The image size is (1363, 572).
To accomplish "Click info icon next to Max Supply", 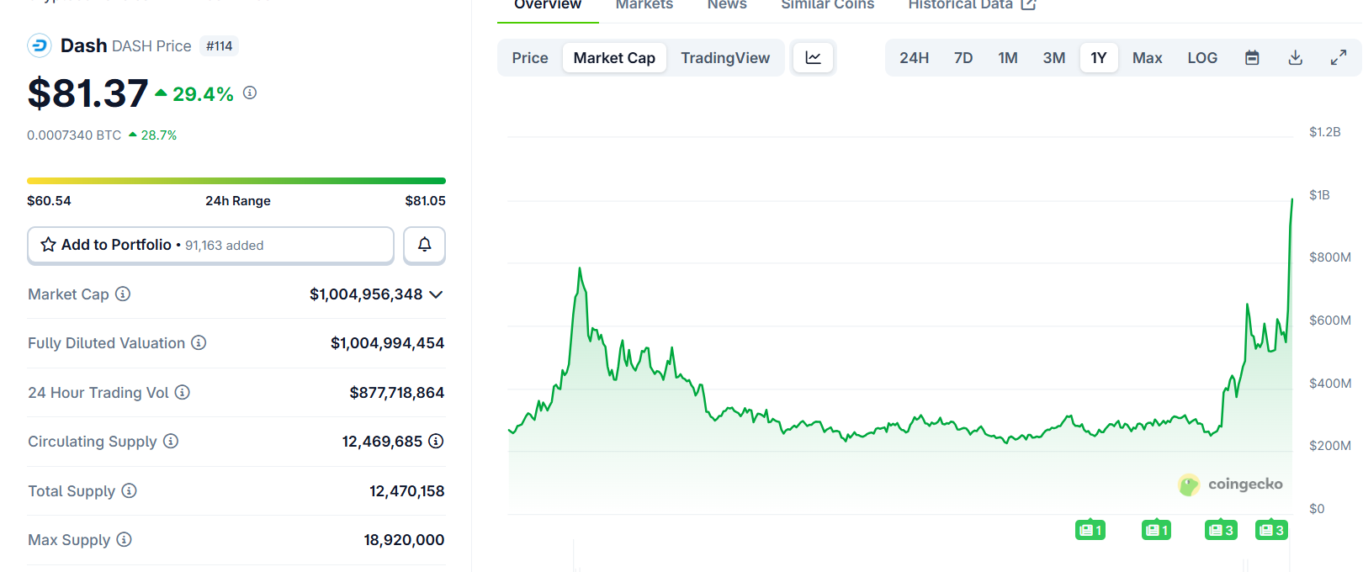I will (124, 539).
